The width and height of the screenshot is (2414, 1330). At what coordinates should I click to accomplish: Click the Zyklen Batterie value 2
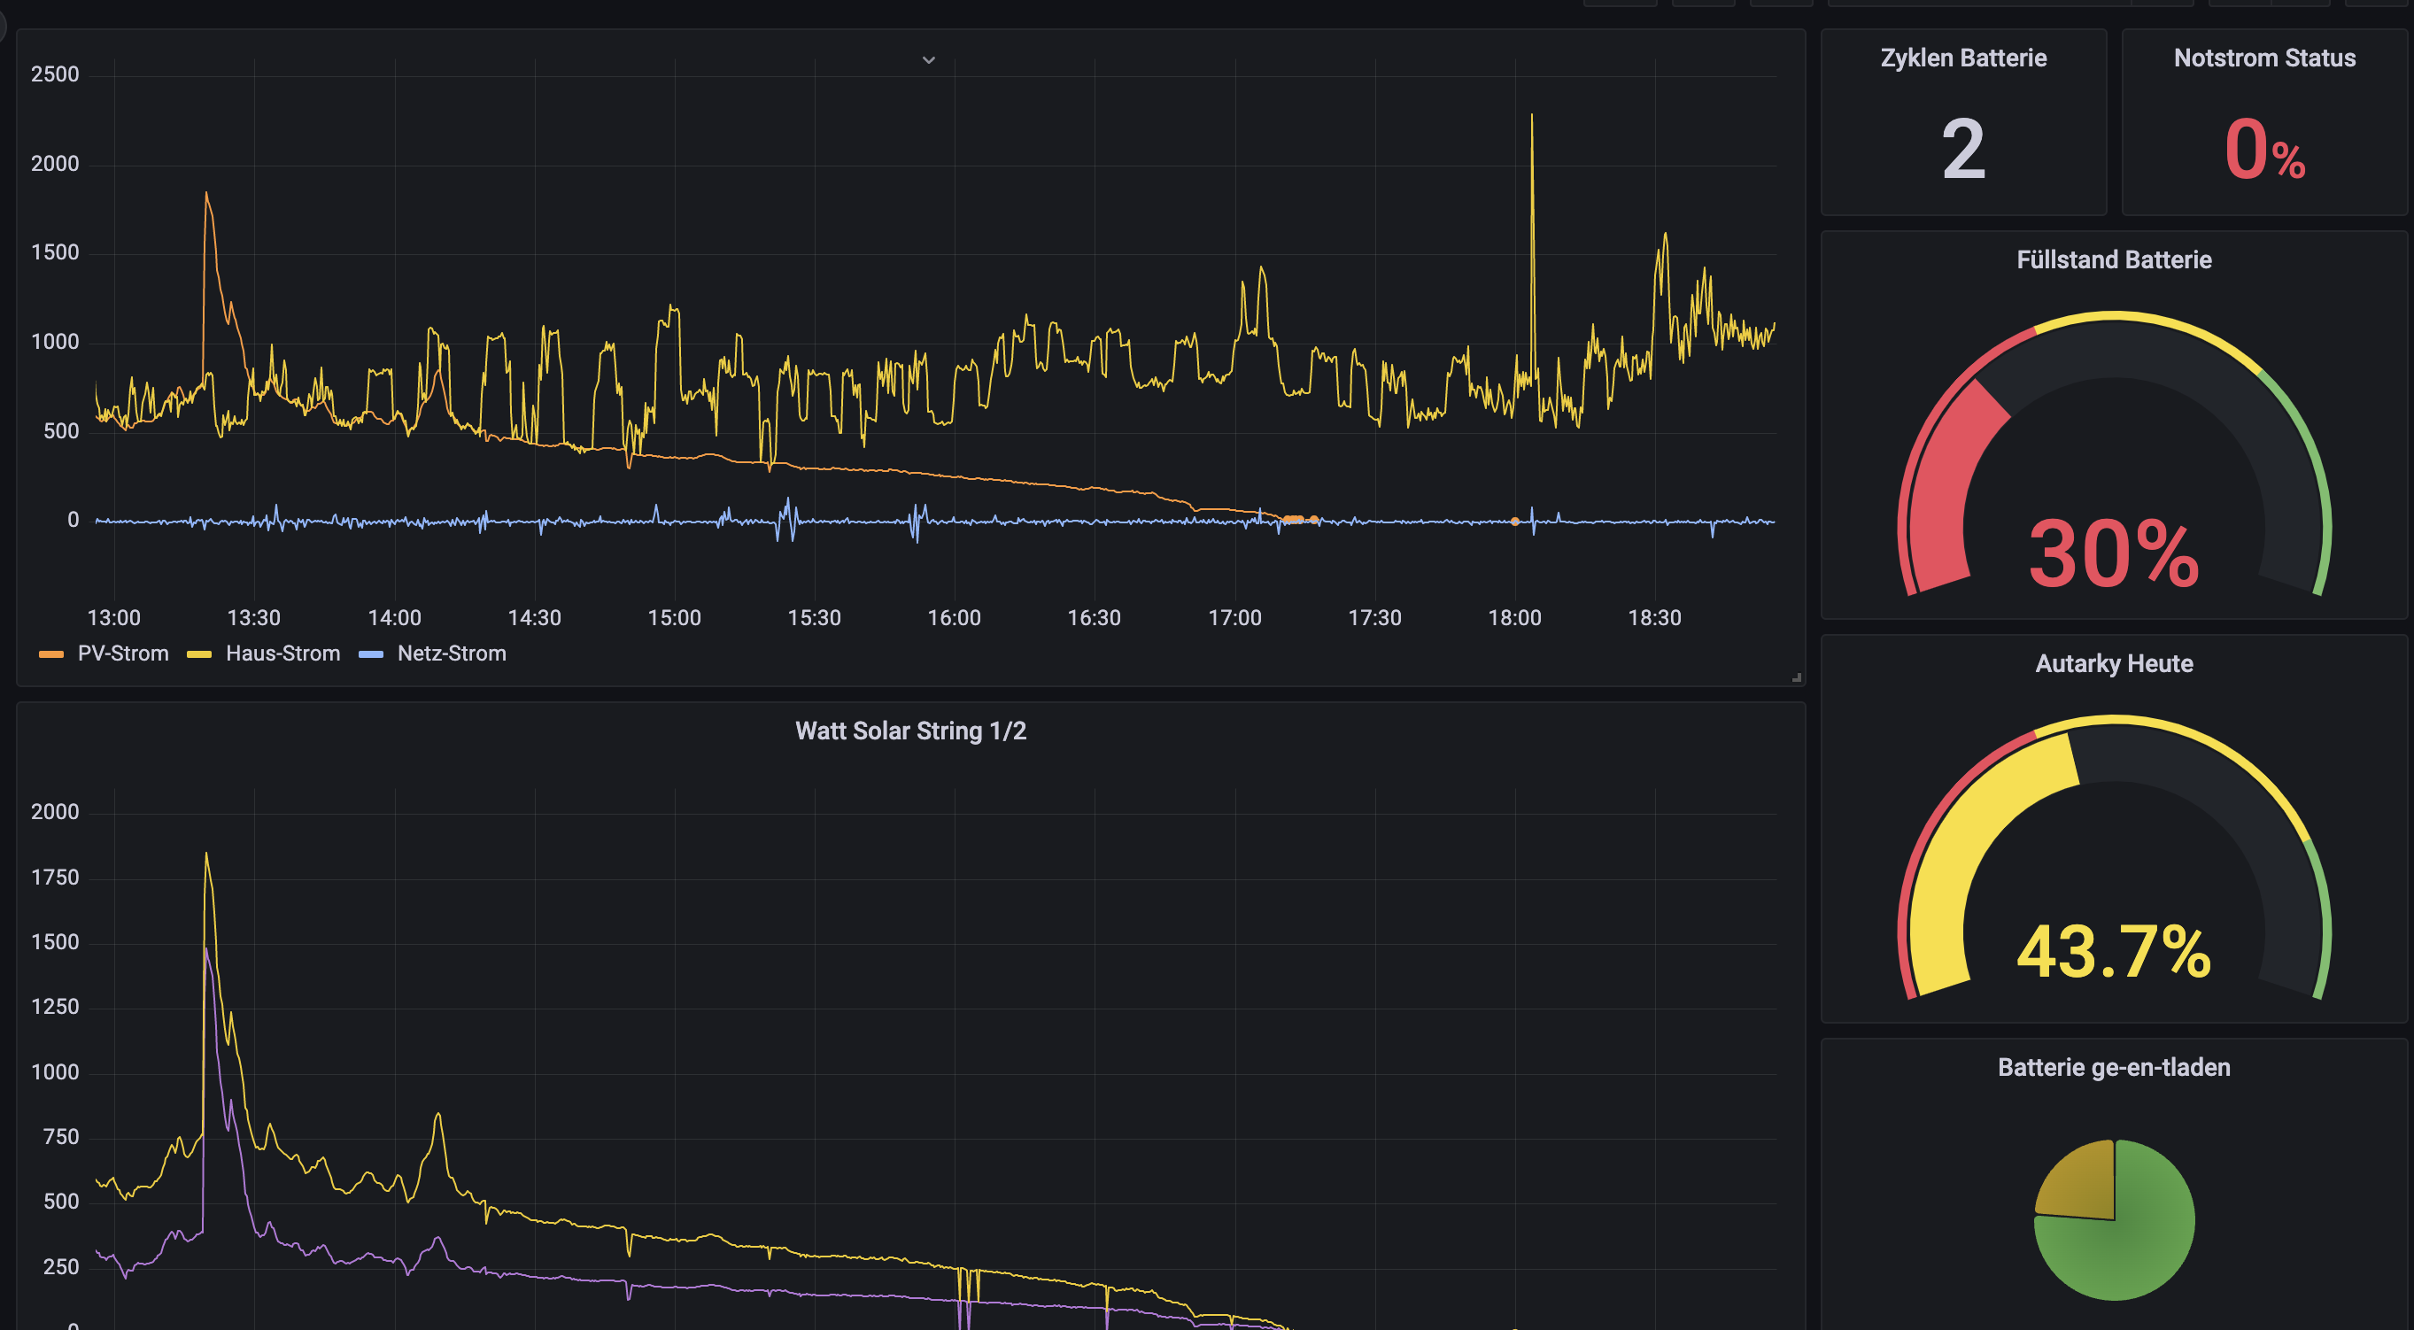point(1963,148)
